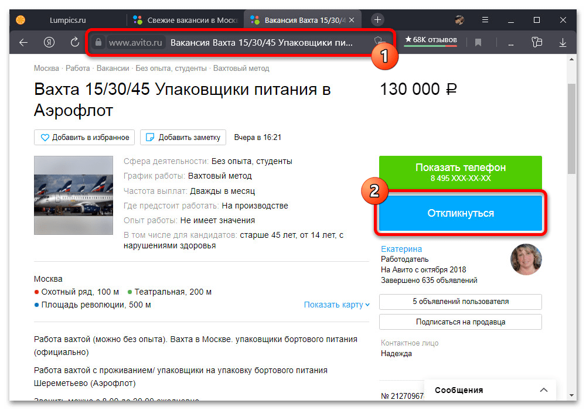Go back with the browser back arrow
The height and width of the screenshot is (410, 586).
(23, 43)
